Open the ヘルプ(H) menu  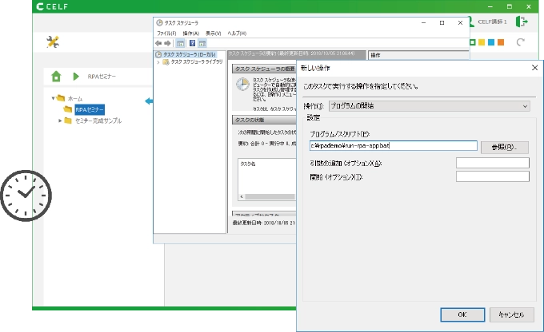click(x=237, y=34)
